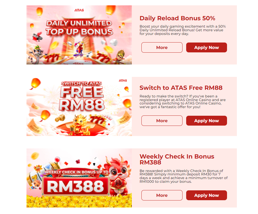Click the lemur mascot on the top-up banner
The height and width of the screenshot is (214, 258).
(x=37, y=55)
